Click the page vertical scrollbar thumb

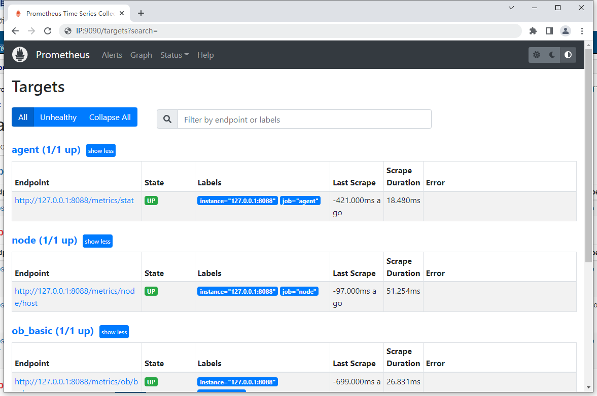click(x=588, y=155)
